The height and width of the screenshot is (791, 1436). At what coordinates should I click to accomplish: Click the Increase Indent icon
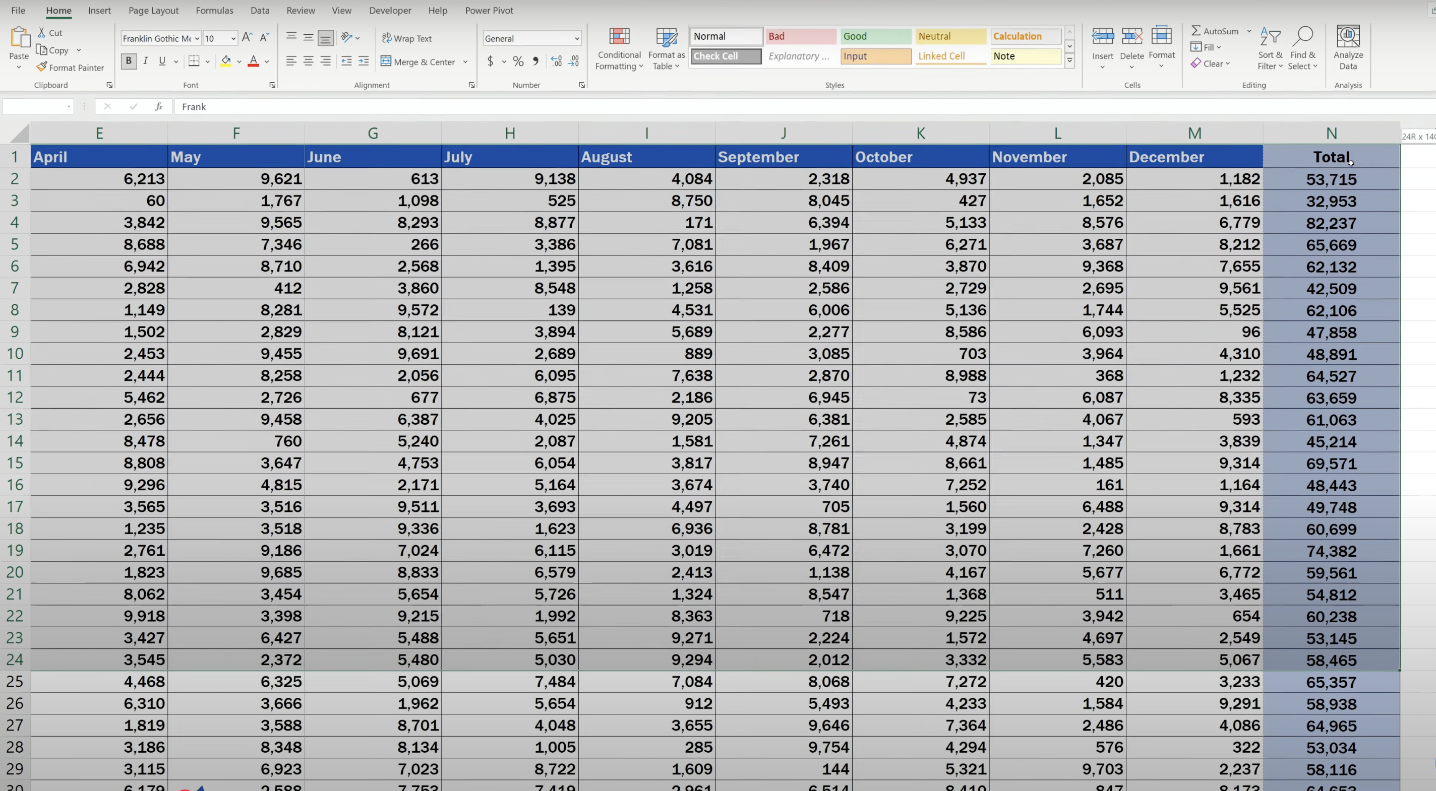click(x=364, y=61)
